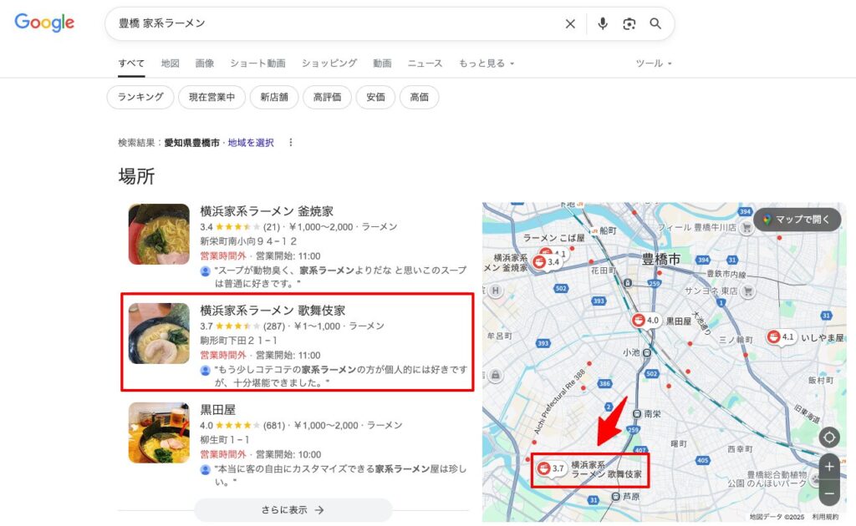Click the Google logo
The height and width of the screenshot is (526, 856).
pos(44,23)
